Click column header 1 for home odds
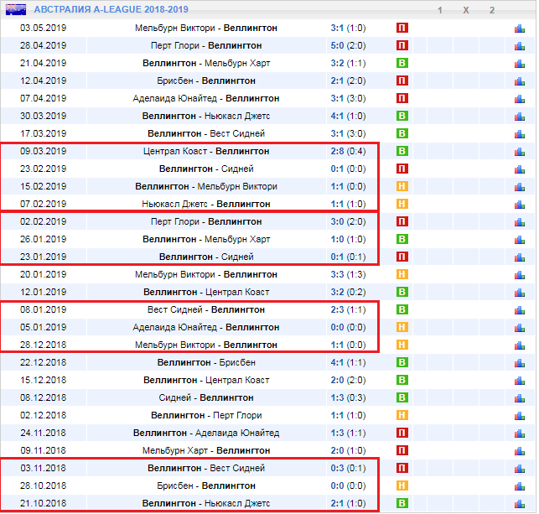 point(439,10)
